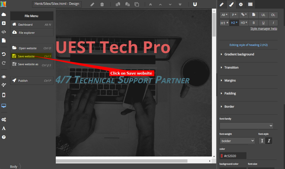Open the font-weight bolder dropdown
This screenshot has height=169, width=285.
[237, 141]
